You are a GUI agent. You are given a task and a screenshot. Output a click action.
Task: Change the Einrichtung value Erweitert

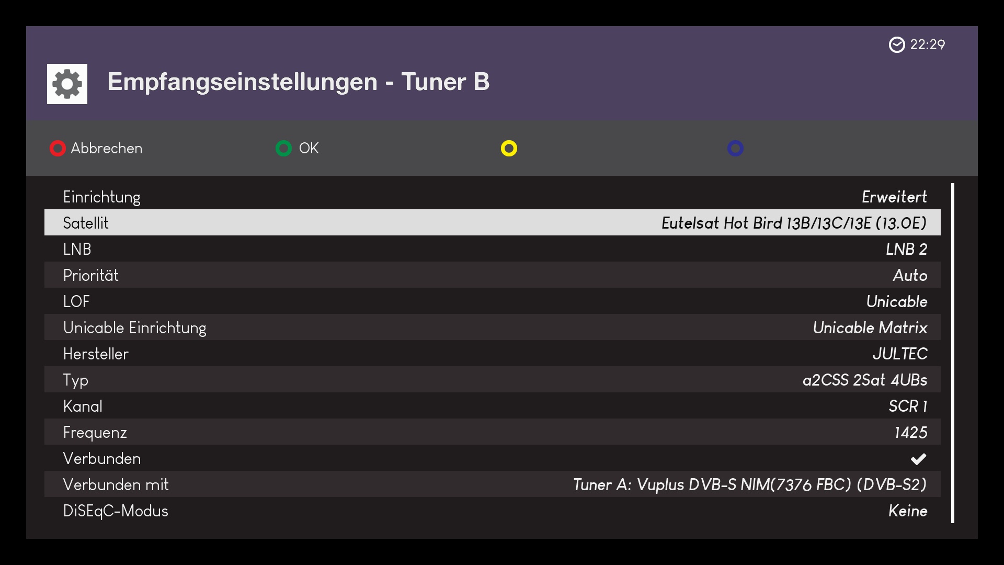tap(894, 197)
